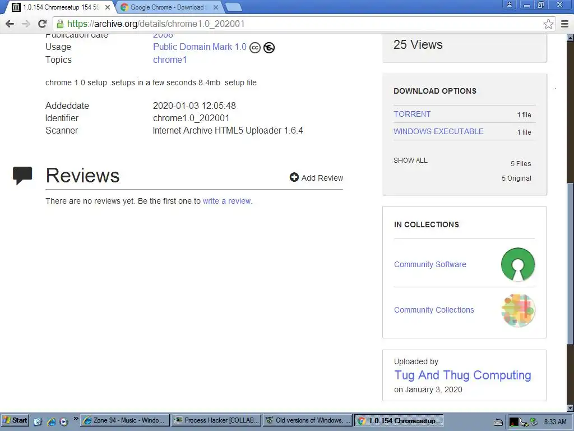Go back with the browser back arrow

click(x=10, y=24)
